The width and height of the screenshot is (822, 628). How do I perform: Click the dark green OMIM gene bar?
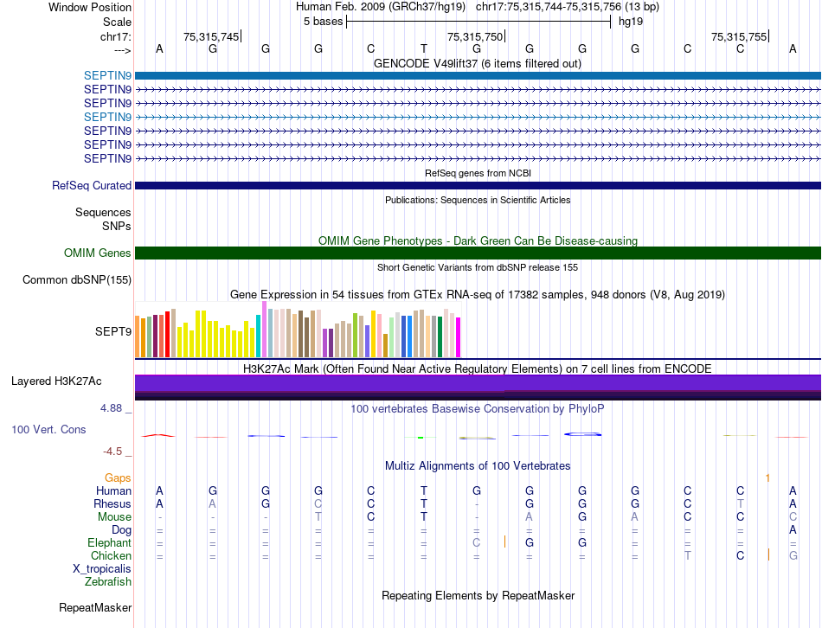477,253
